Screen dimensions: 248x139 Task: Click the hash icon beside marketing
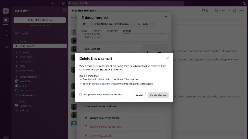point(16,61)
